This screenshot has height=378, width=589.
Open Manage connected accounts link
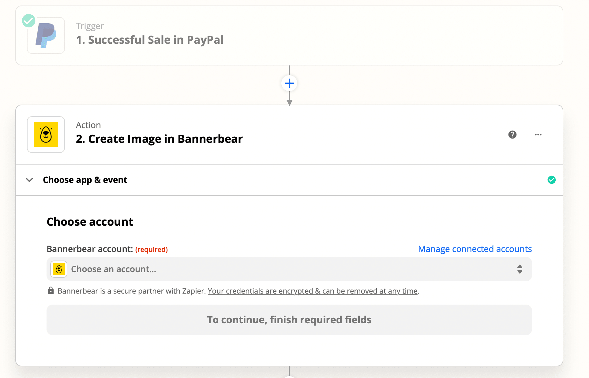(475, 249)
